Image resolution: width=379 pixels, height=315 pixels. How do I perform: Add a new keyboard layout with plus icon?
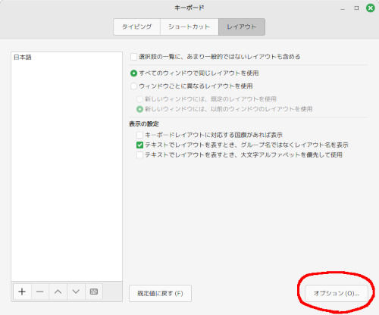[22, 292]
